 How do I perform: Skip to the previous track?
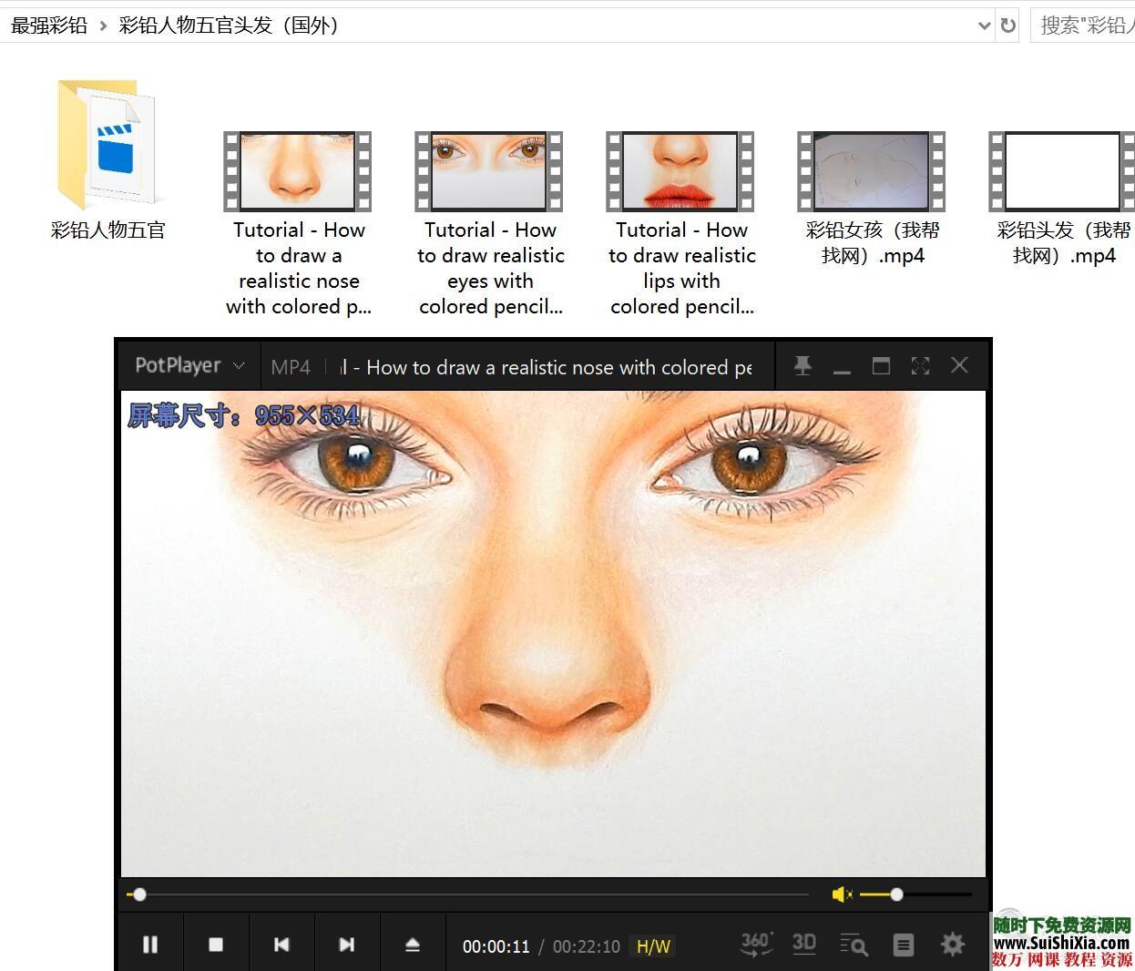tap(281, 945)
